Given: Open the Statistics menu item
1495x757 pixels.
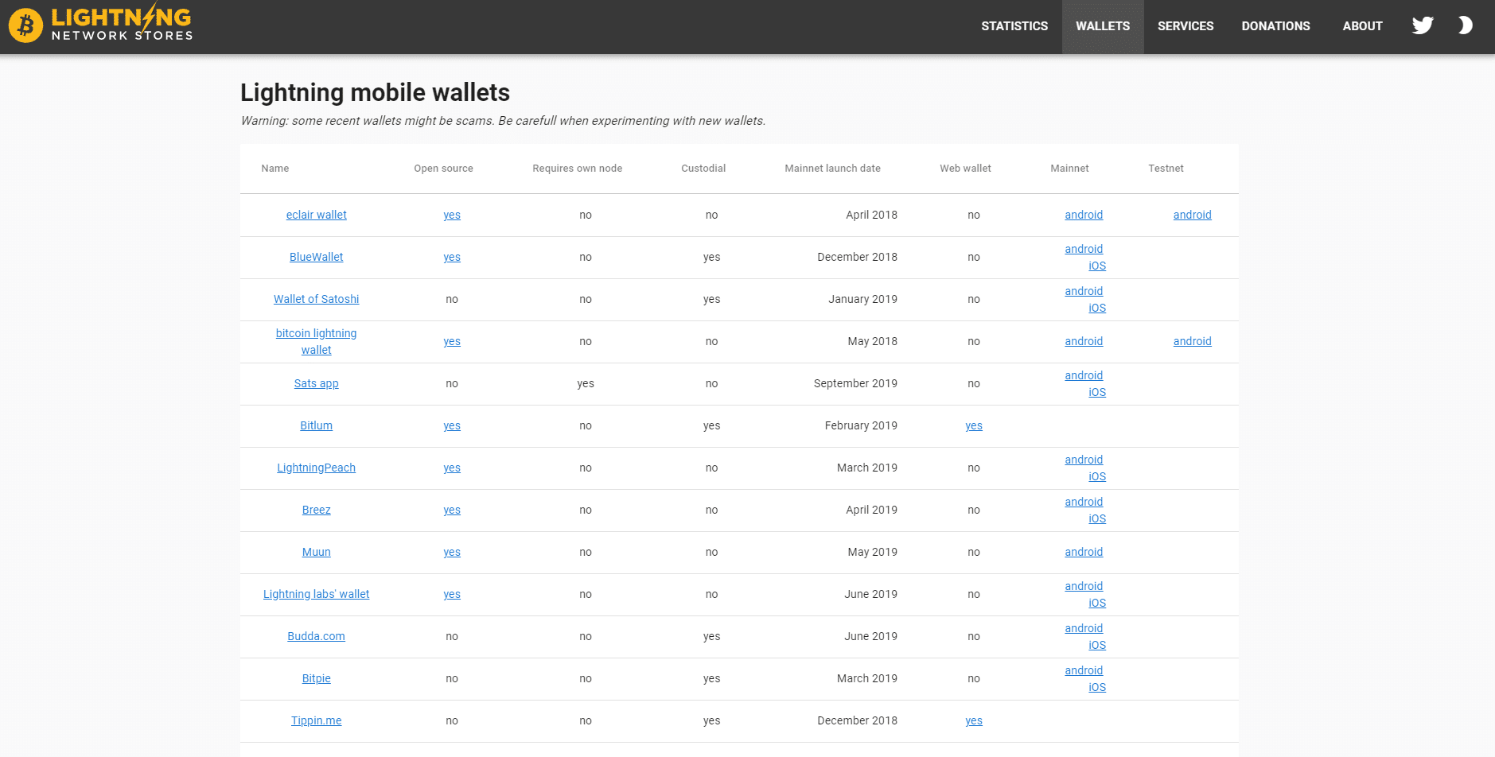Looking at the screenshot, I should [1014, 26].
